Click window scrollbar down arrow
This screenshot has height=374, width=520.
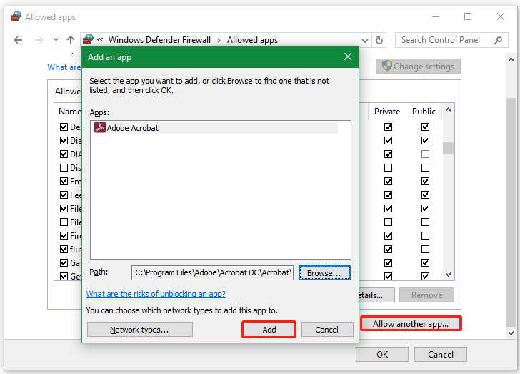pos(511,333)
